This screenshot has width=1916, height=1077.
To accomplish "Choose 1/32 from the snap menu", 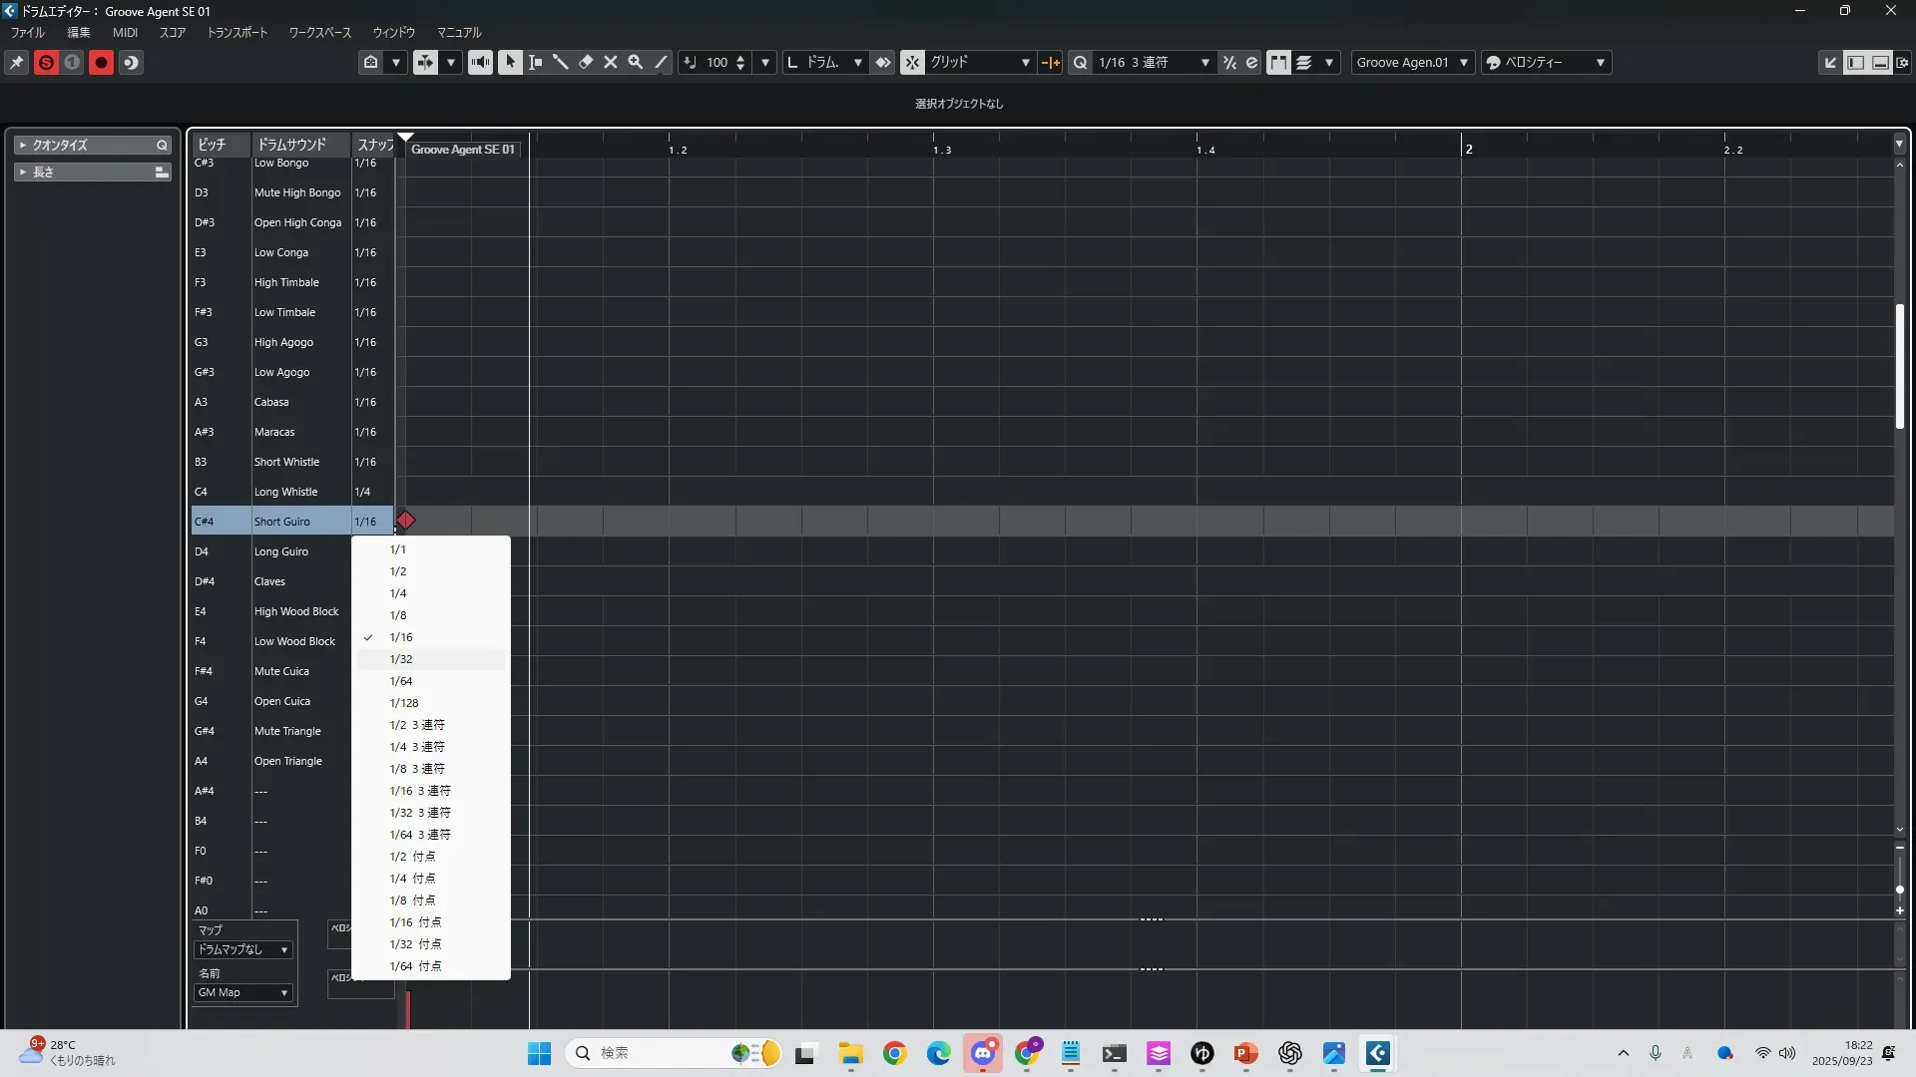I will pos(401,659).
